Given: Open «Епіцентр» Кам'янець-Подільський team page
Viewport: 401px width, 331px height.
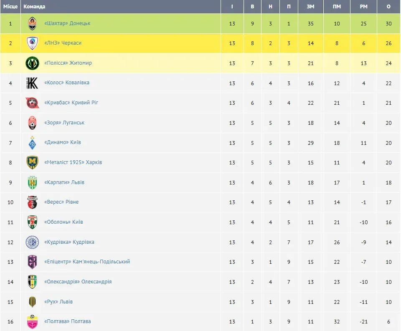Looking at the screenshot, I should coord(87,262).
